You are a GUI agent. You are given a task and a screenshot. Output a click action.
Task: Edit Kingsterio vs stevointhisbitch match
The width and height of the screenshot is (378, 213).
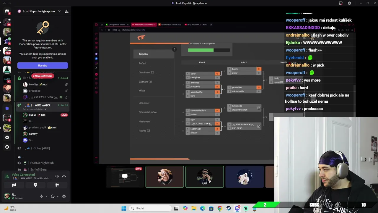(x=259, y=108)
